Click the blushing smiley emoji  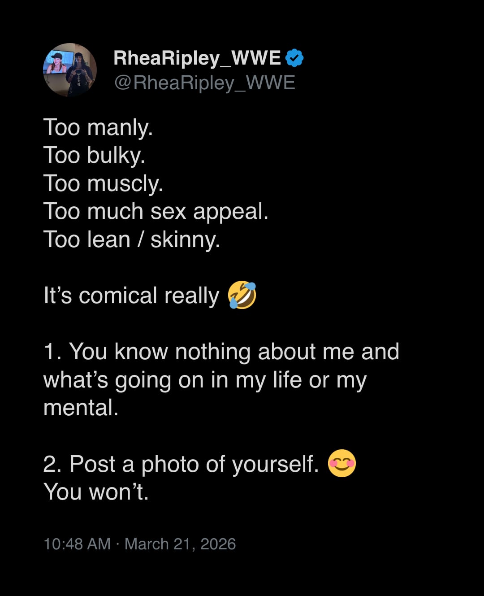click(342, 463)
